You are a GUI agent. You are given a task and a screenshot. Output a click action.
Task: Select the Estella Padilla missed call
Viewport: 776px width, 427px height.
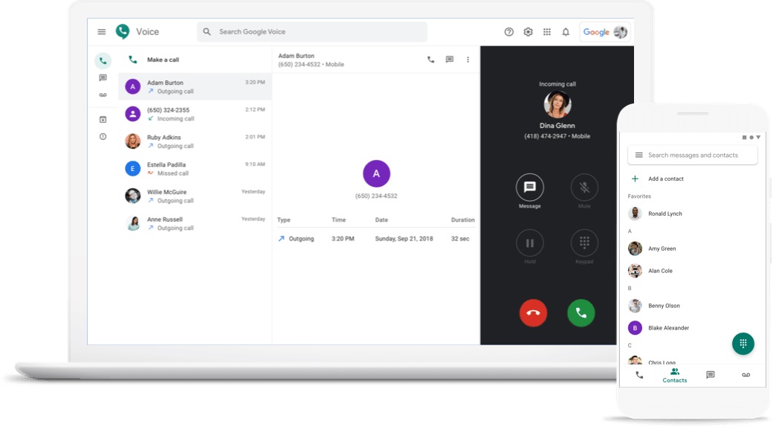195,169
